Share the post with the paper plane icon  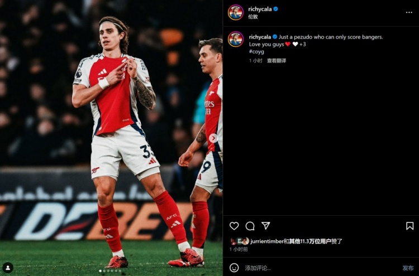[x=265, y=226]
